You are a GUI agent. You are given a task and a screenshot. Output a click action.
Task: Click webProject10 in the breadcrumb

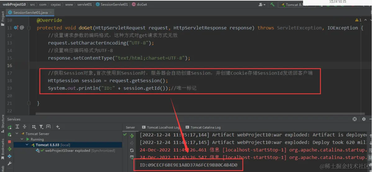pos(14,5)
